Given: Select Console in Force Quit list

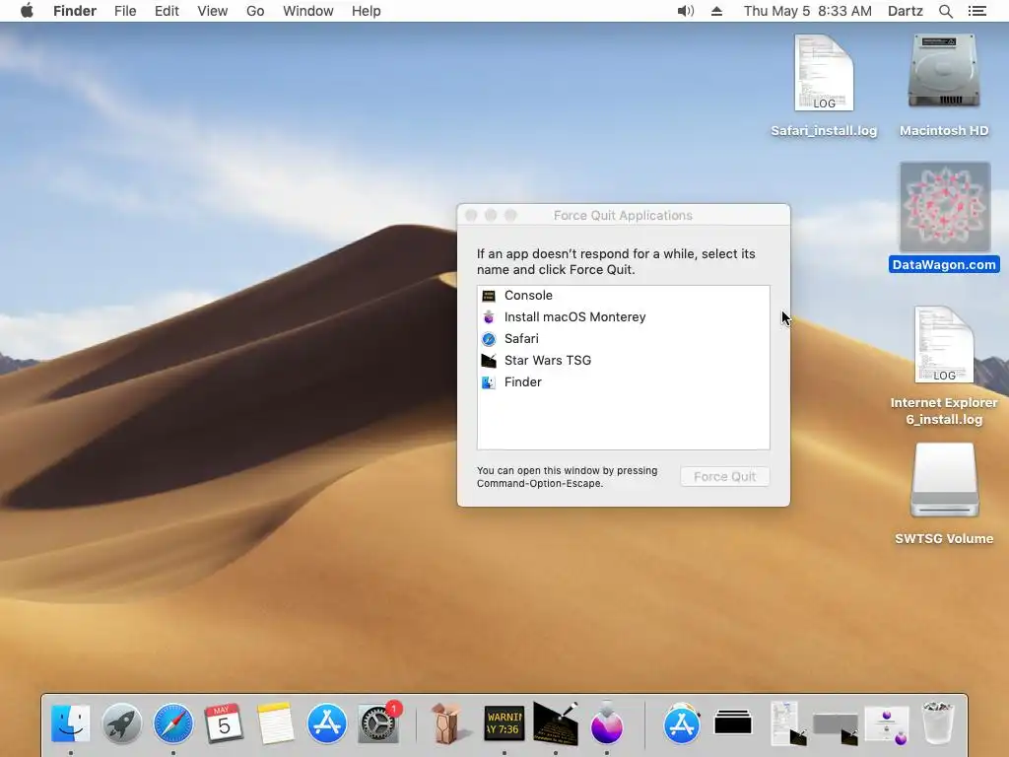Looking at the screenshot, I should click(x=623, y=296).
